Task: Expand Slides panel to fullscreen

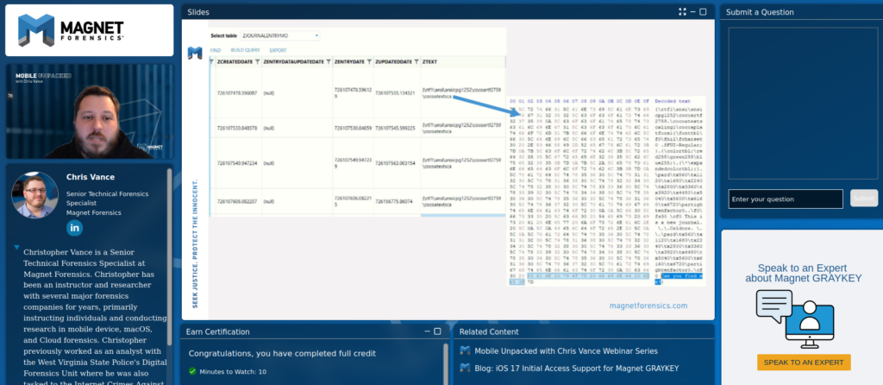Action: tap(683, 12)
